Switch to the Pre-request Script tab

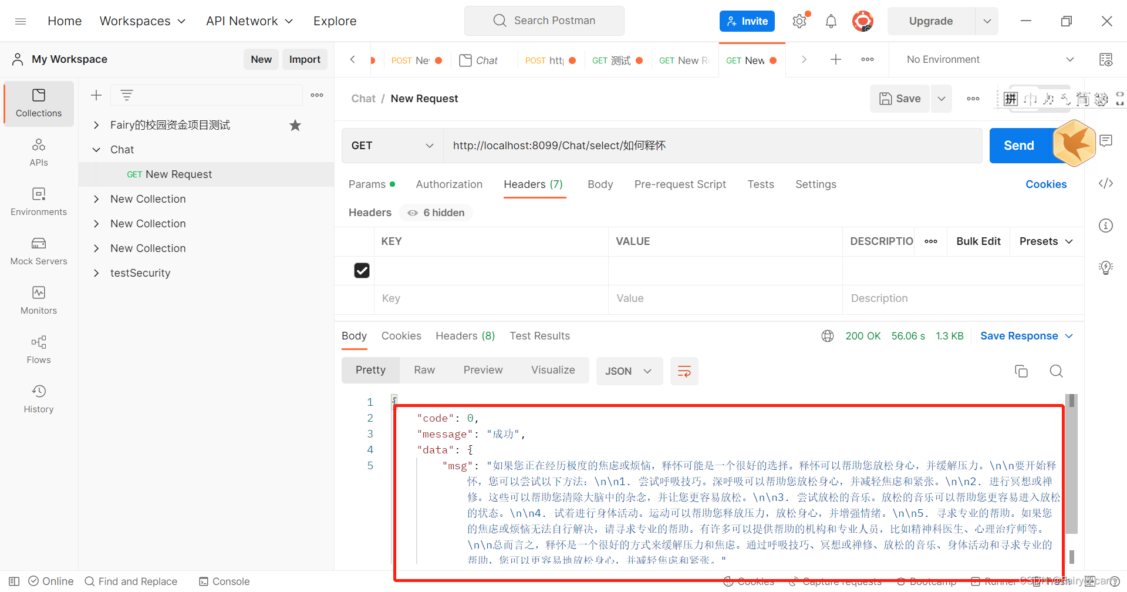tap(680, 184)
